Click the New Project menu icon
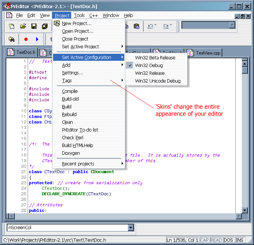Image resolution: width=254 pixels, height=245 pixels. 57,24
